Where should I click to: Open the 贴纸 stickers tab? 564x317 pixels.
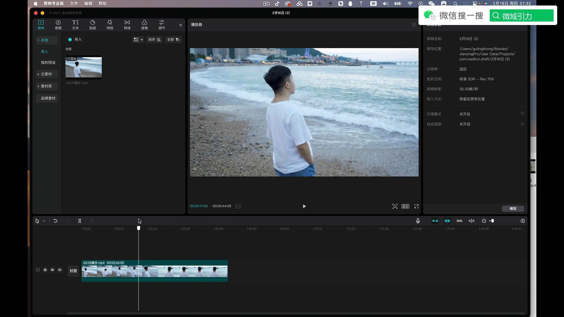point(93,25)
